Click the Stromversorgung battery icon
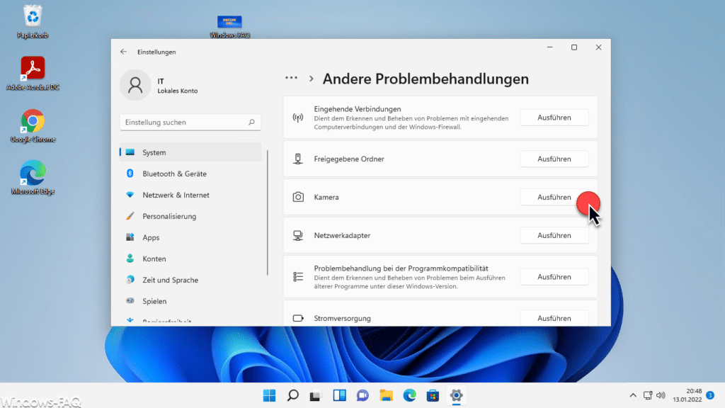 tap(298, 318)
